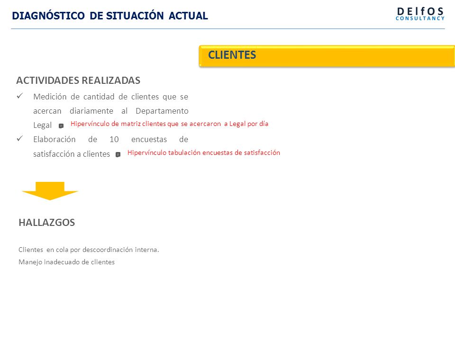Click the line 'acercan diariamente al Departamento'

coord(111,111)
